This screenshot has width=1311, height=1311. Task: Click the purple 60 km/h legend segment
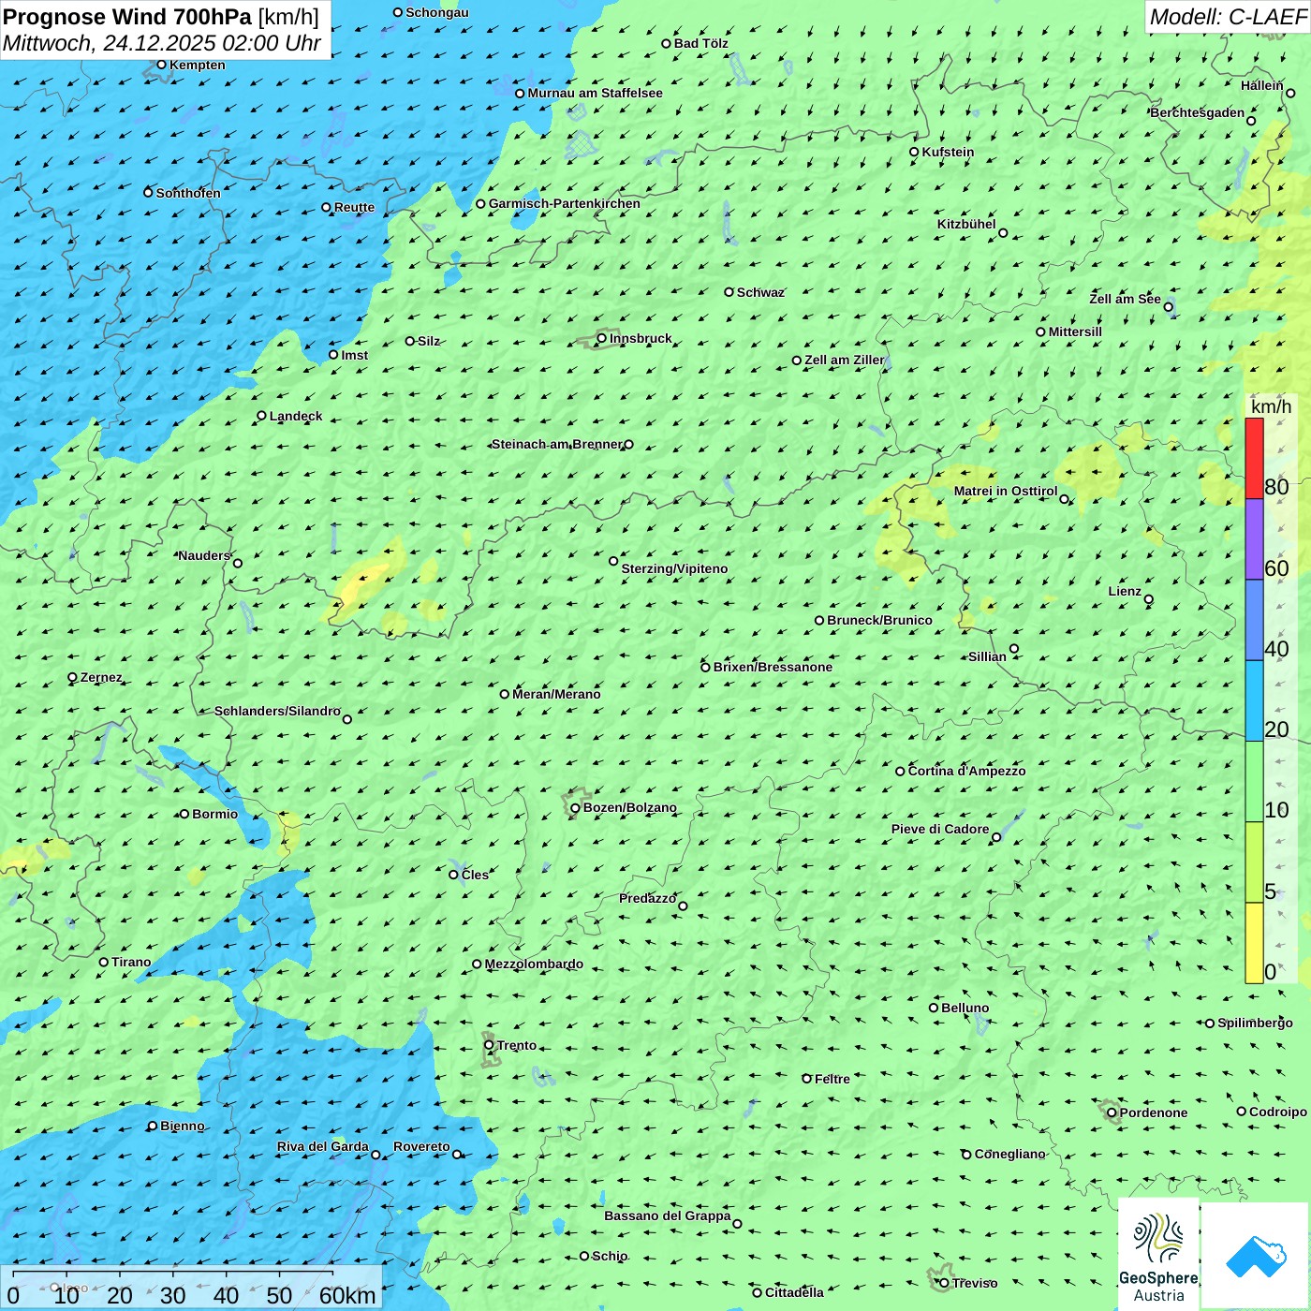(x=1254, y=539)
